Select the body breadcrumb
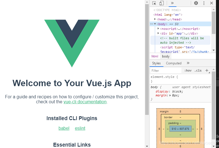This screenshot has width=219, height=148. coord(166,56)
